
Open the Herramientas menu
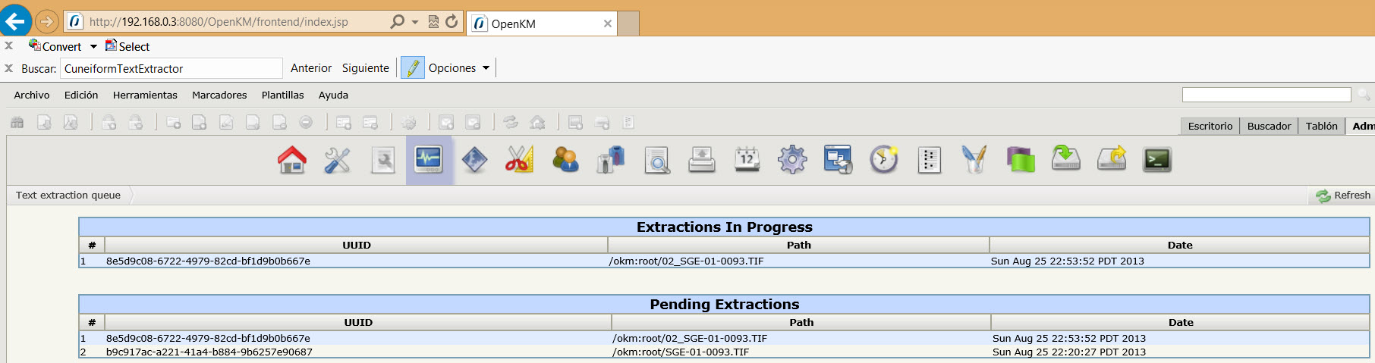[x=145, y=95]
